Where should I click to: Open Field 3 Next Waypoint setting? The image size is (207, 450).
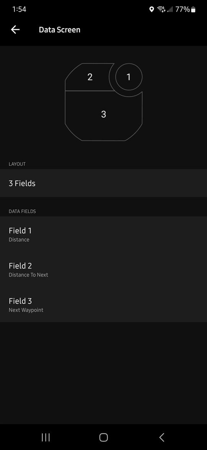[x=103, y=305]
